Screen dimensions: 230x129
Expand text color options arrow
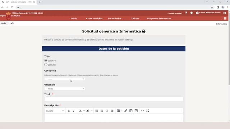click(x=84, y=111)
